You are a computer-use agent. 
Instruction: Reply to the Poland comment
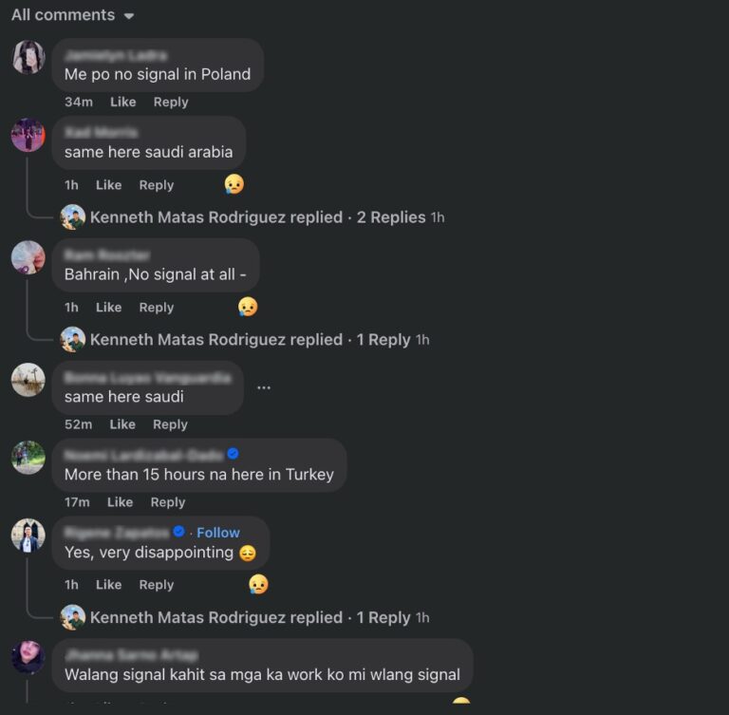(171, 102)
